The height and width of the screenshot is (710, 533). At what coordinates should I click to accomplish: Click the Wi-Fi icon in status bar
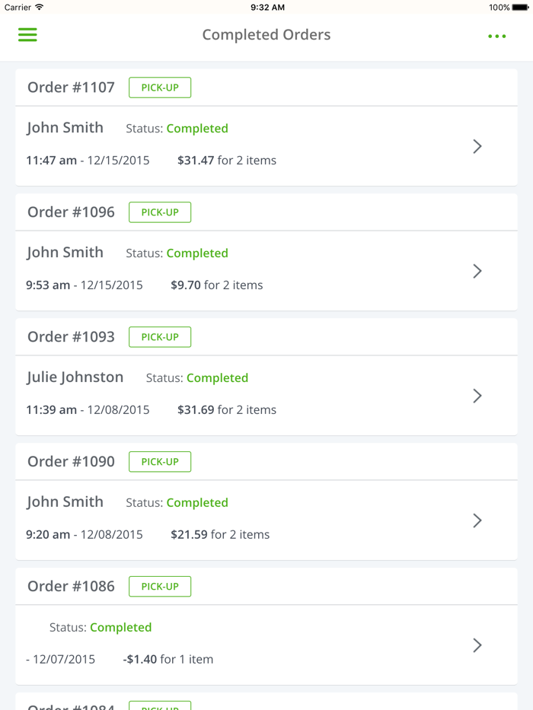38,7
